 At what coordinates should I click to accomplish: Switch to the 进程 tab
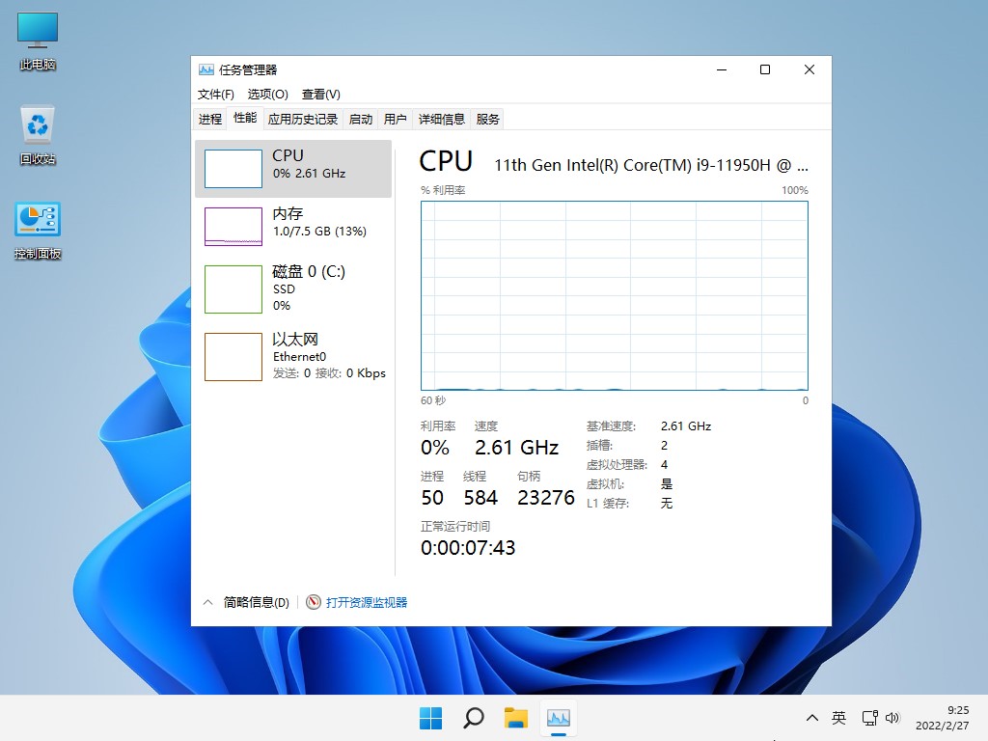(210, 120)
